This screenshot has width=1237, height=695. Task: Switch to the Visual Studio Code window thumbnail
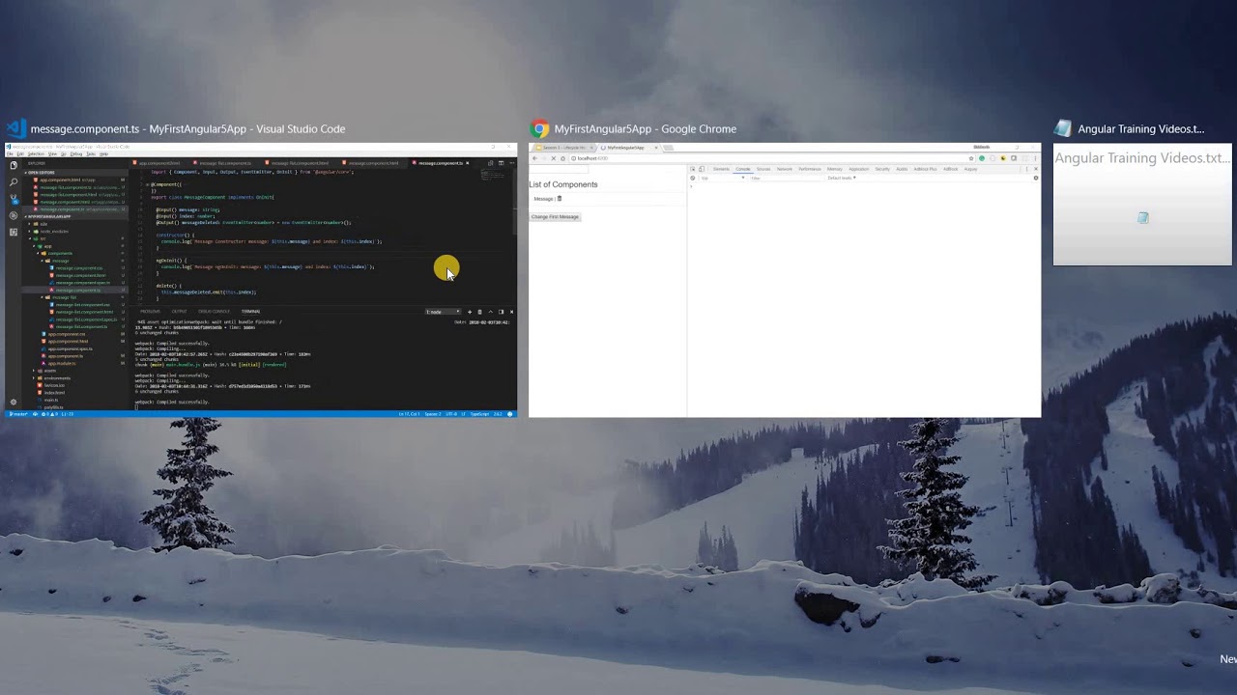point(261,280)
